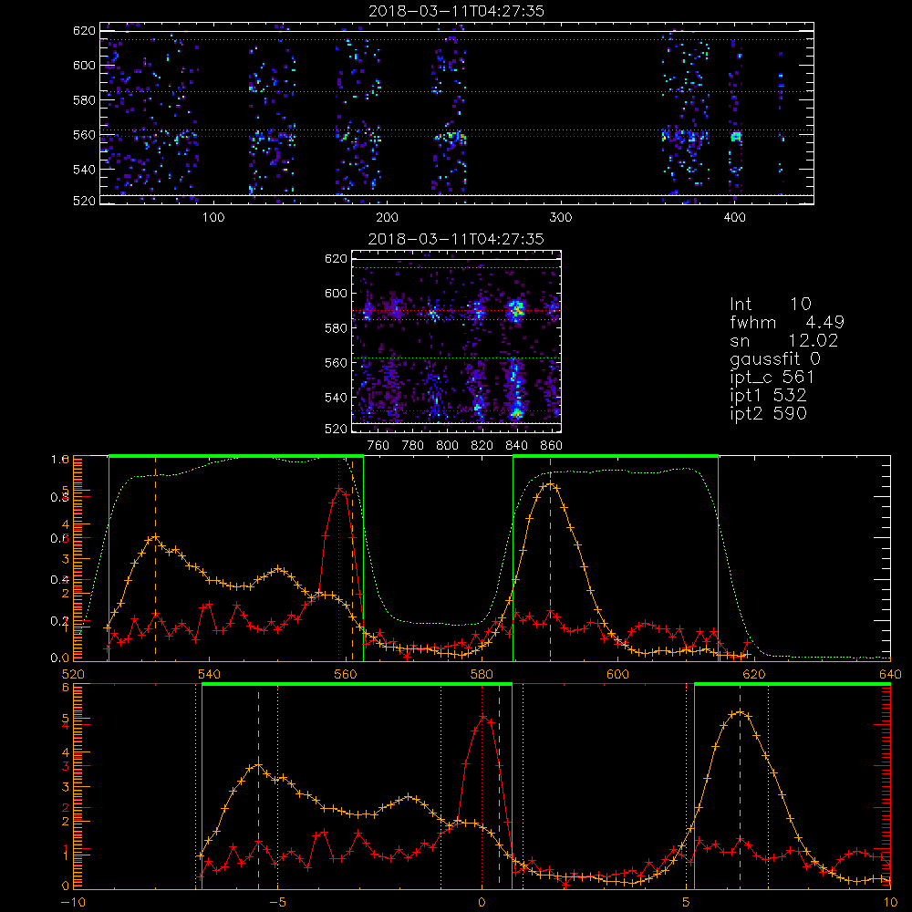
Task: Click the -5 label on bottom plot axis
Action: pyautogui.click(x=277, y=903)
